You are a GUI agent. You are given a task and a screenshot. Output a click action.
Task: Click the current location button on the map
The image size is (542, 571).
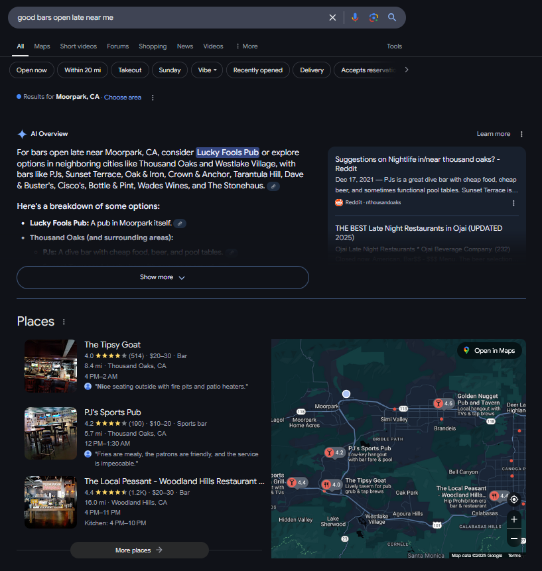[x=514, y=499]
